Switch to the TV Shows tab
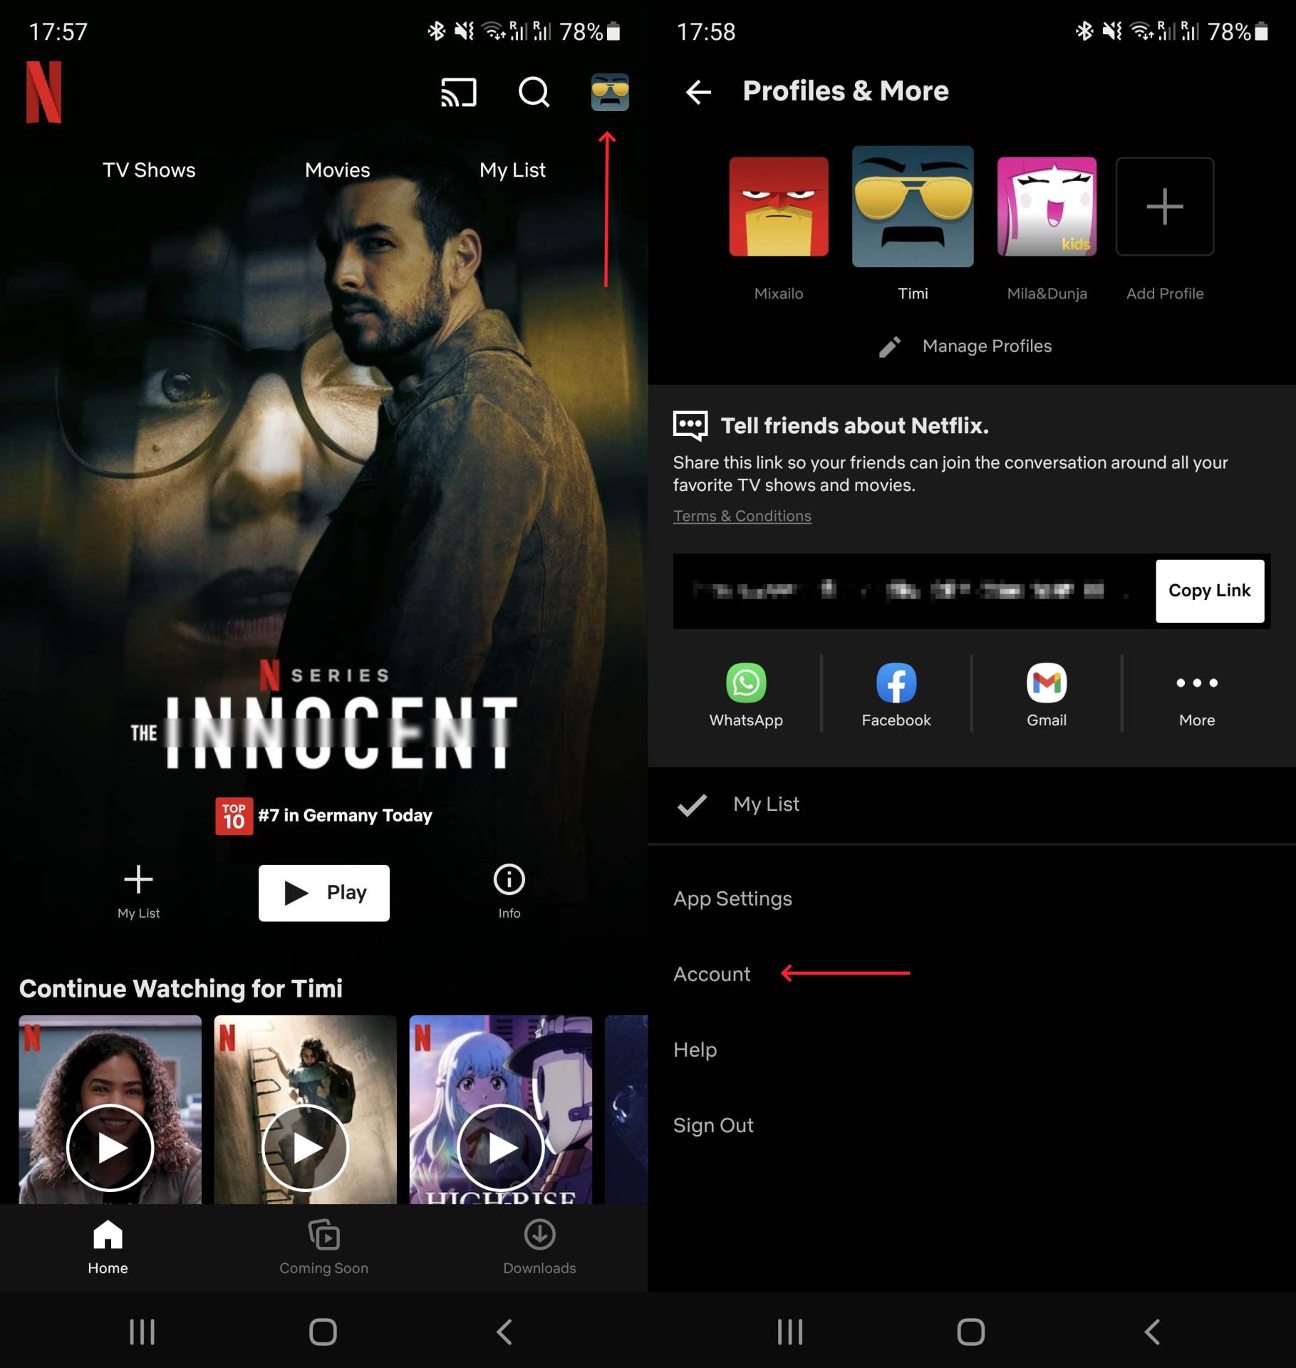 click(x=149, y=170)
